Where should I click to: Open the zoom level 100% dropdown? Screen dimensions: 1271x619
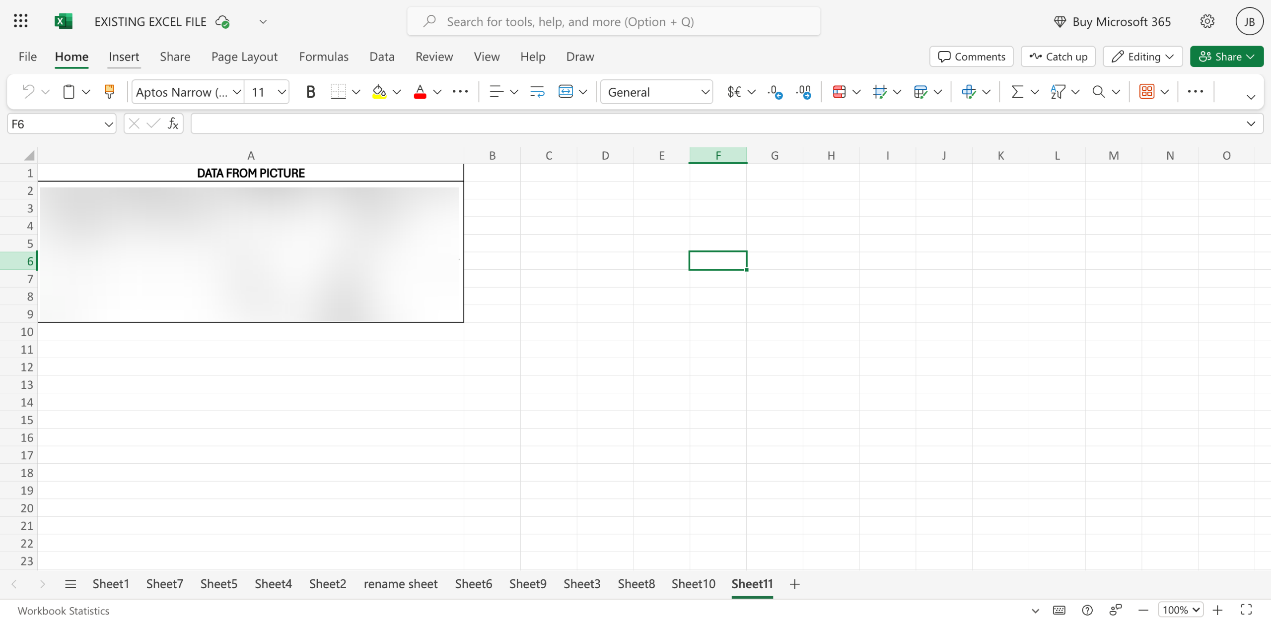click(1180, 610)
